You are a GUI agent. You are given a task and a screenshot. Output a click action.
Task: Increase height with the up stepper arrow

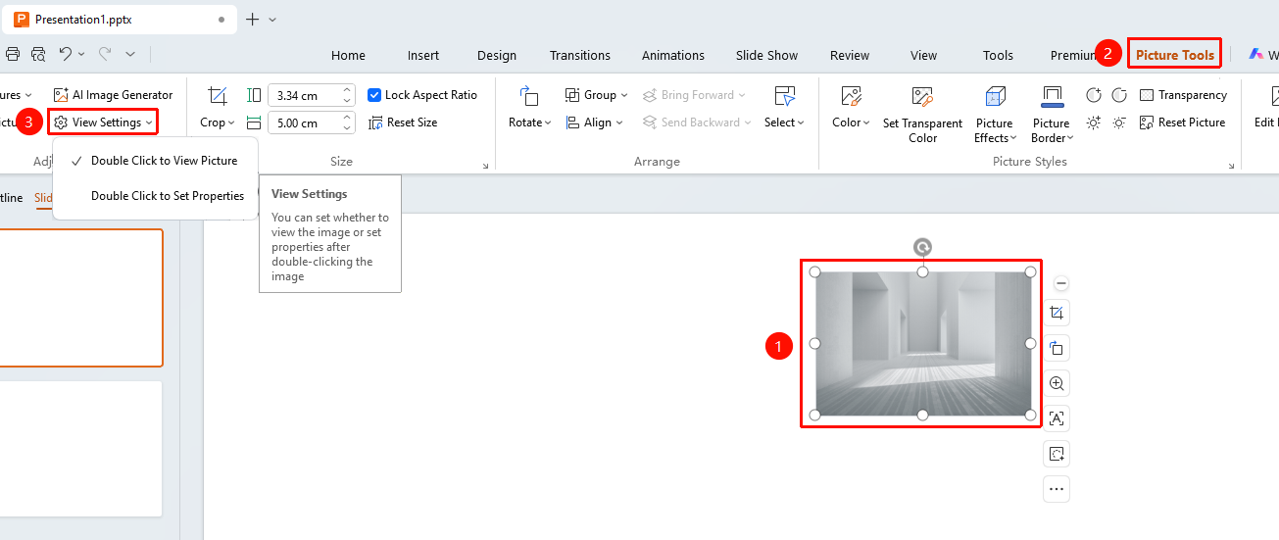347,90
